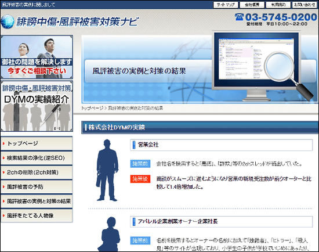Click the text about 2chスレッド appearing
Image resolution: width=319 pixels, height=252 pixels.
(x=229, y=164)
